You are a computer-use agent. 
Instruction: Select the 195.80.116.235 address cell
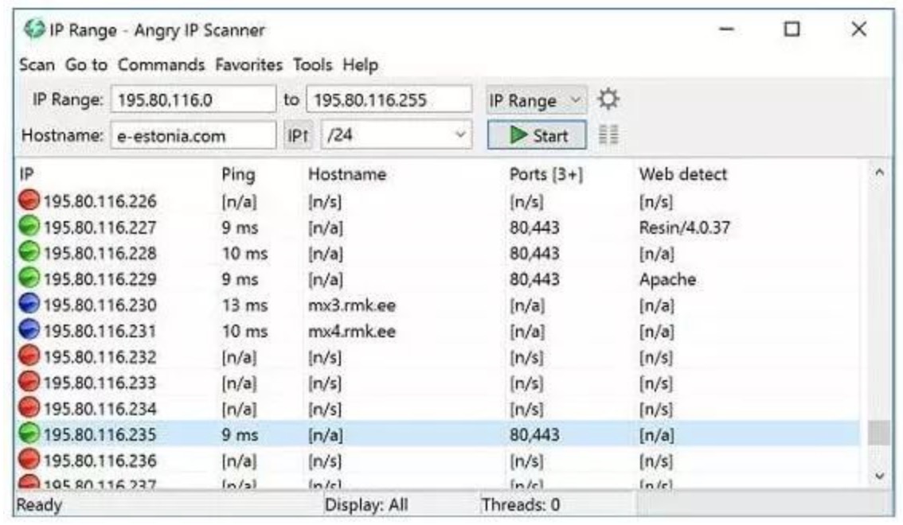(100, 435)
